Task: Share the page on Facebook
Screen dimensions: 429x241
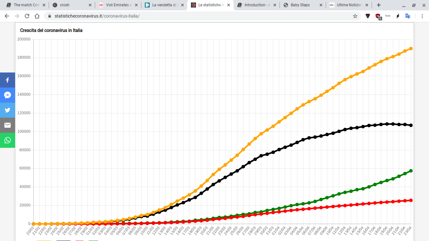Action: (x=8, y=80)
